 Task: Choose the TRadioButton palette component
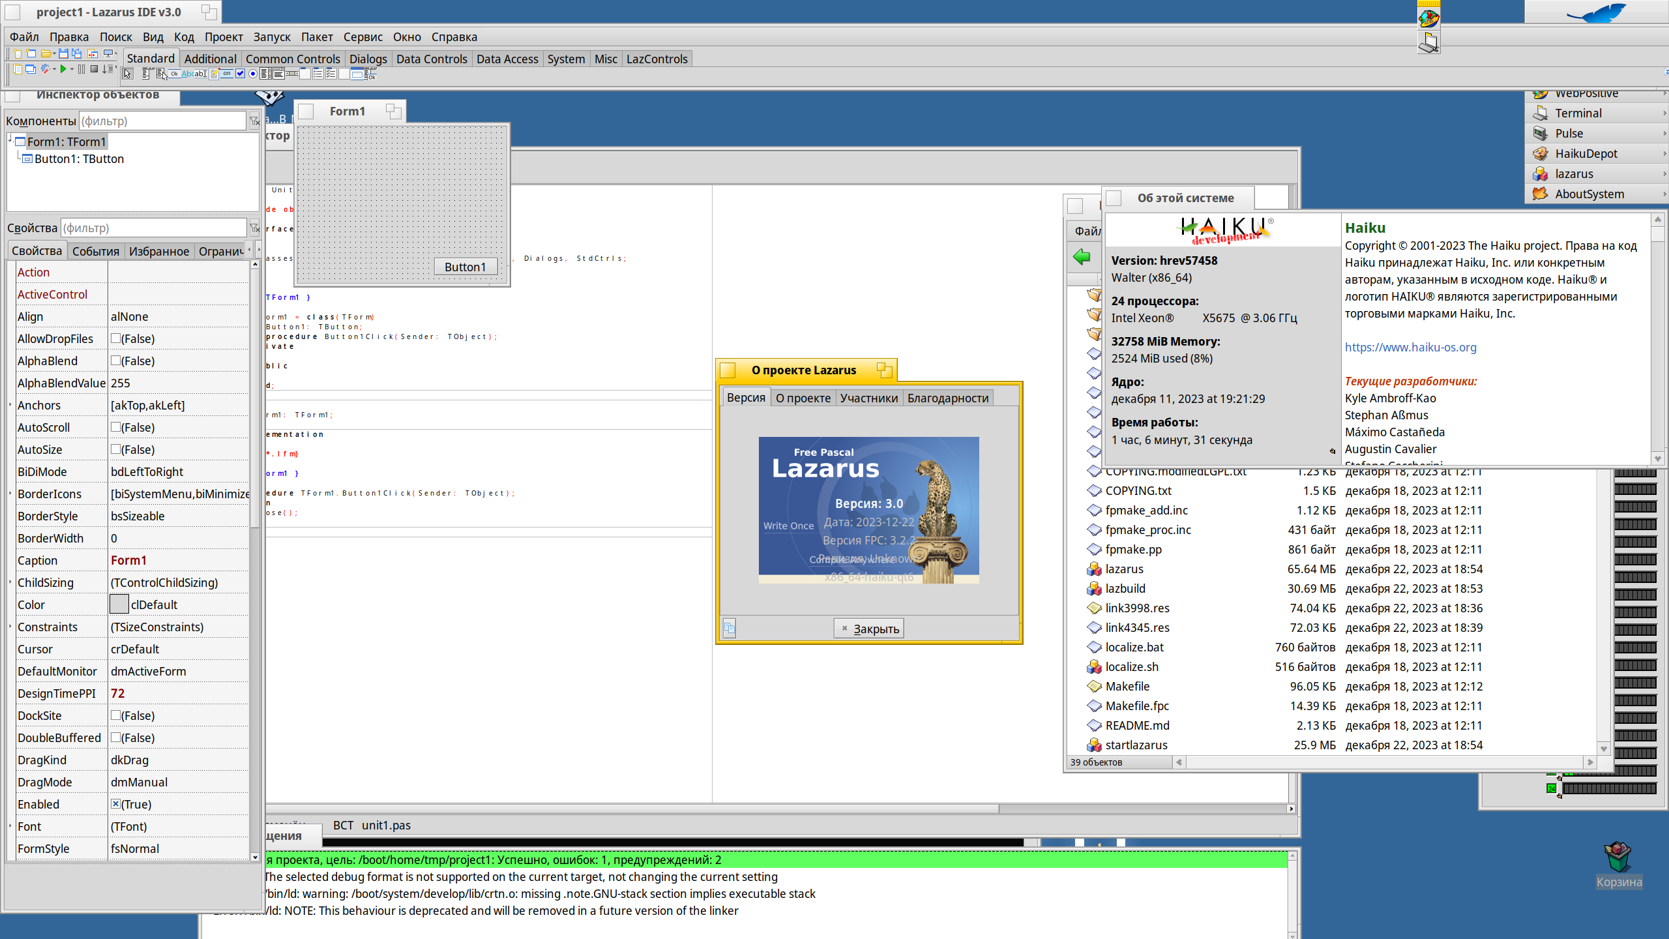pyautogui.click(x=252, y=74)
